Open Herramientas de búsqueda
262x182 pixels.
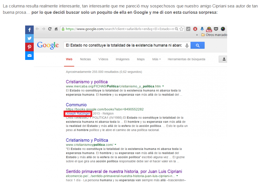pos(187,59)
